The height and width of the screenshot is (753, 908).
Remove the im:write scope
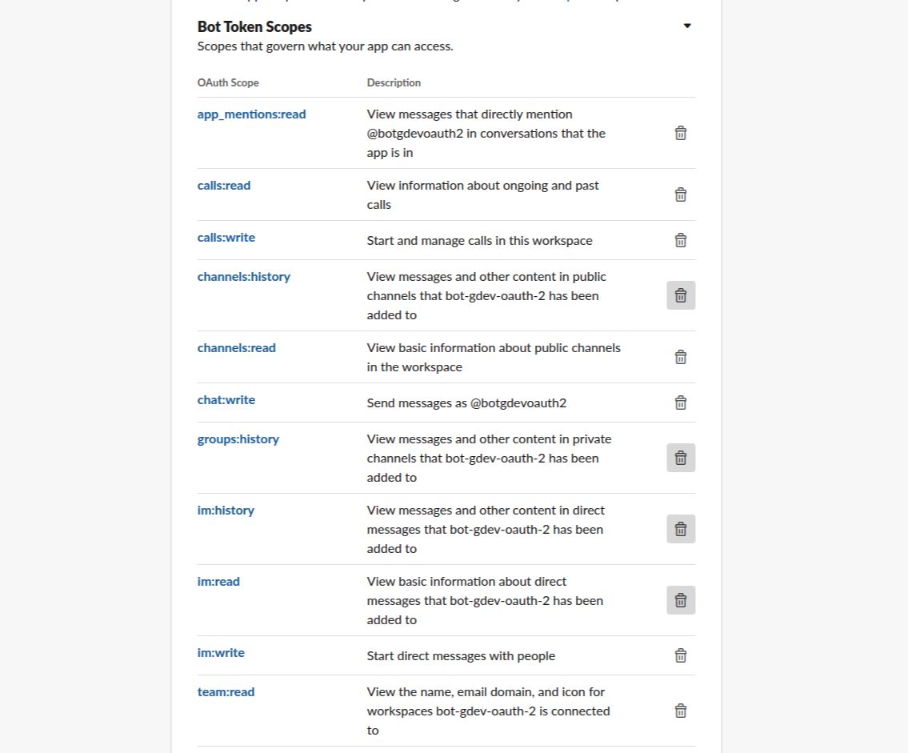[681, 655]
